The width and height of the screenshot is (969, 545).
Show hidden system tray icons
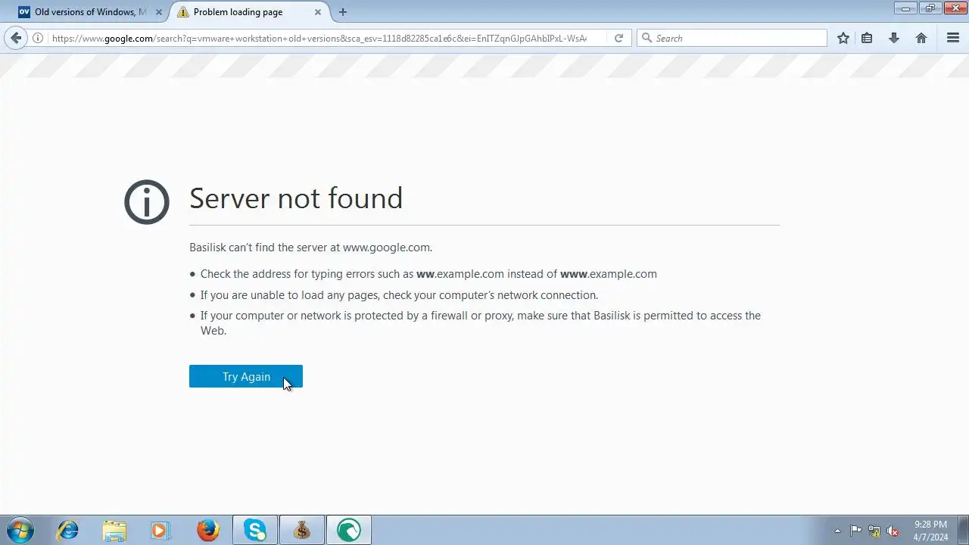(837, 531)
